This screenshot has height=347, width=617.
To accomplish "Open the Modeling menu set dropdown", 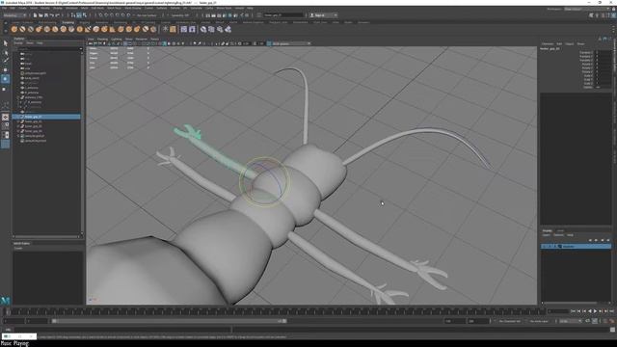I will click(x=14, y=15).
